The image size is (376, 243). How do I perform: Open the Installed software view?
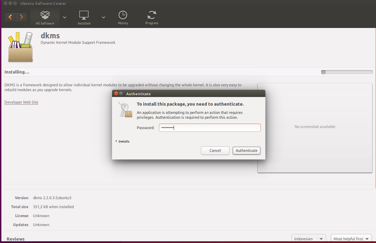[x=84, y=18]
